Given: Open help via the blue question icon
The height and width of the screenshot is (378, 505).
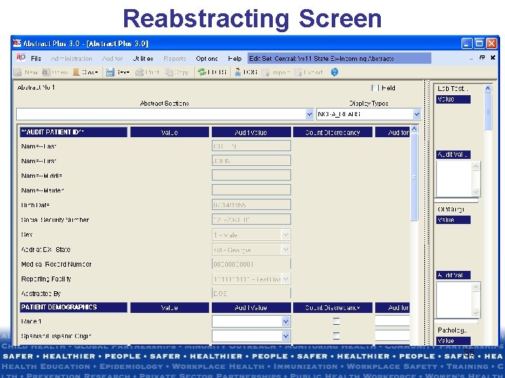Looking at the screenshot, I should [x=335, y=72].
